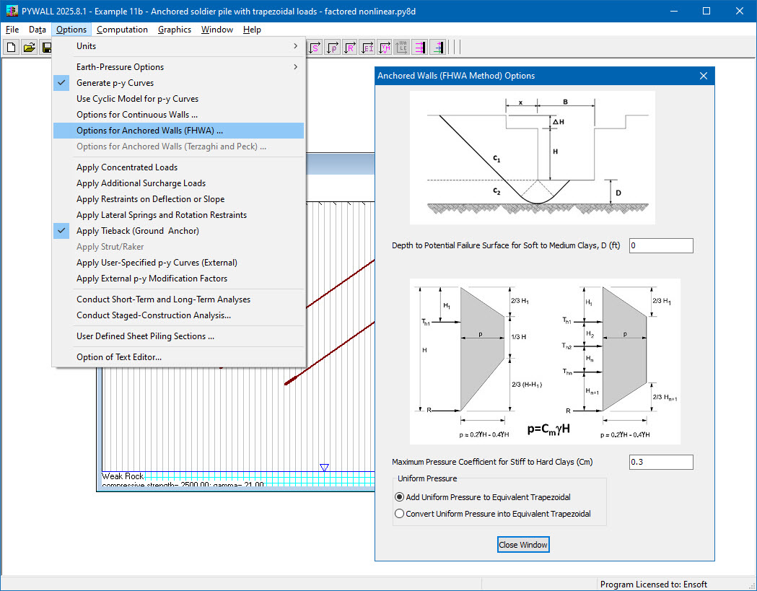
Task: Click the WA LE wall elevation icon
Action: (402, 47)
